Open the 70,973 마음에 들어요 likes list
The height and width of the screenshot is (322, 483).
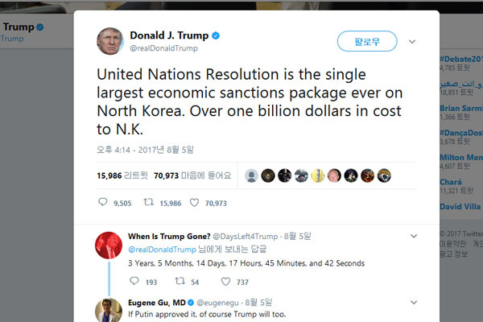(192, 175)
